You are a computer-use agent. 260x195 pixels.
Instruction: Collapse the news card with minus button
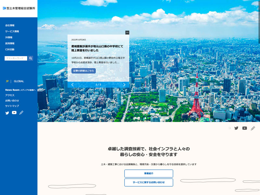point(127,32)
